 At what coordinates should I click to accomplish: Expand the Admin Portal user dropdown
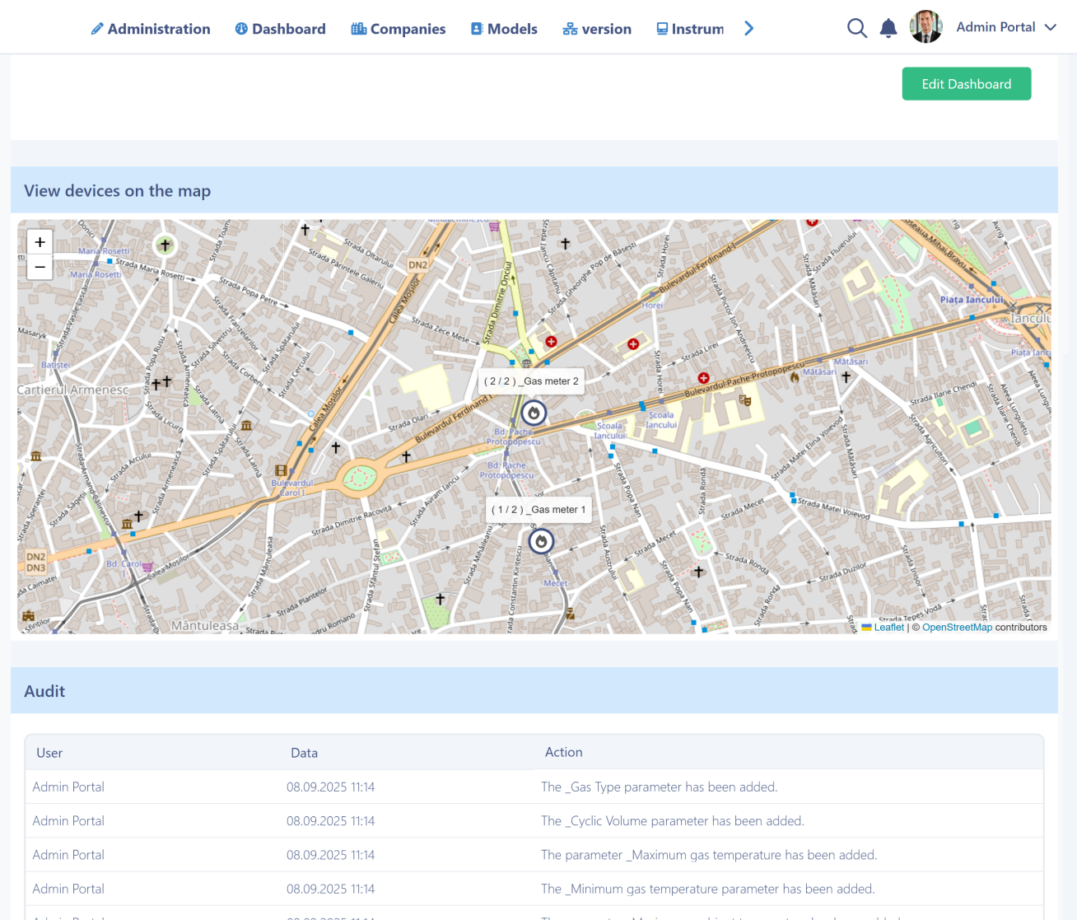[x=1050, y=27]
